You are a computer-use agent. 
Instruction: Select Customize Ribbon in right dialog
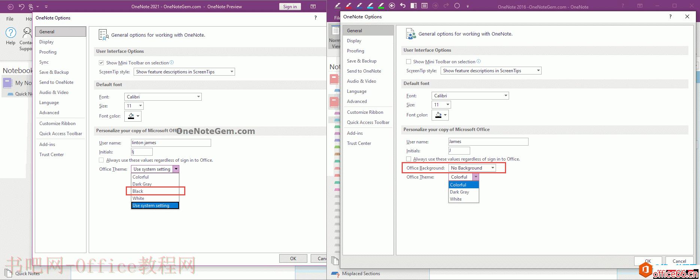(368, 112)
